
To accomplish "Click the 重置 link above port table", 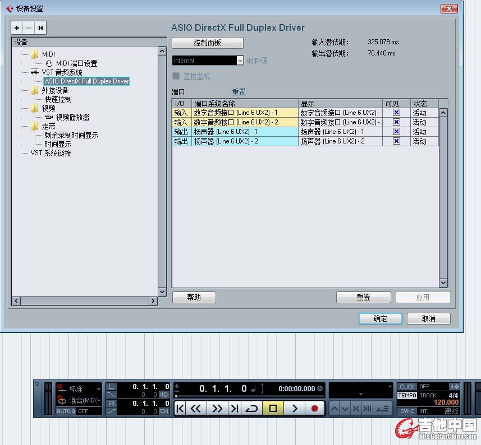I will point(239,92).
